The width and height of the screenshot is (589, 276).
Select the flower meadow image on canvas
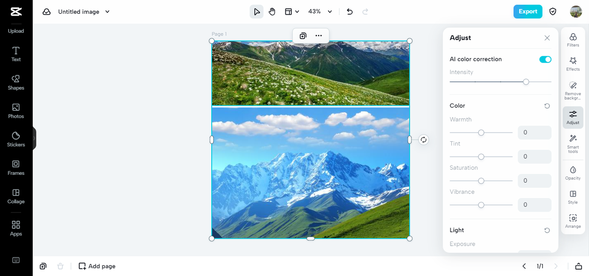pyautogui.click(x=311, y=73)
